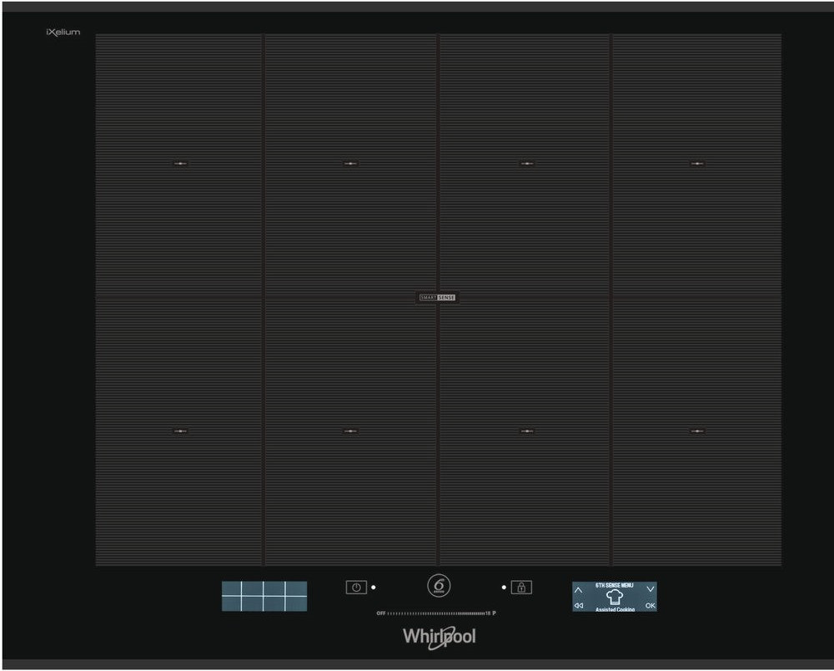Select bottom-right cell of zone selector grid
The width and height of the screenshot is (834, 671).
click(x=296, y=603)
